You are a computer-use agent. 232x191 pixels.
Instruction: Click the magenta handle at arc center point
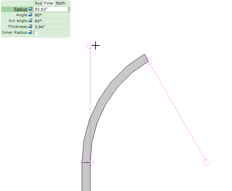[207, 162]
